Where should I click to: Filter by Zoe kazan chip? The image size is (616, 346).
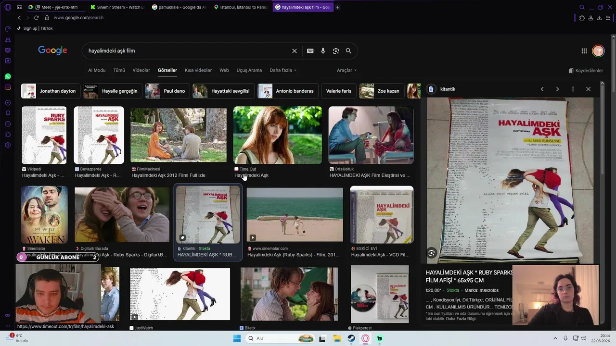[381, 91]
